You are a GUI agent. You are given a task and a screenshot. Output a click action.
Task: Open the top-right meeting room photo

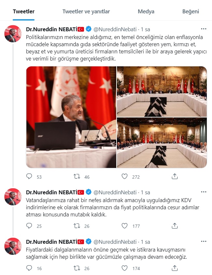click(162, 91)
